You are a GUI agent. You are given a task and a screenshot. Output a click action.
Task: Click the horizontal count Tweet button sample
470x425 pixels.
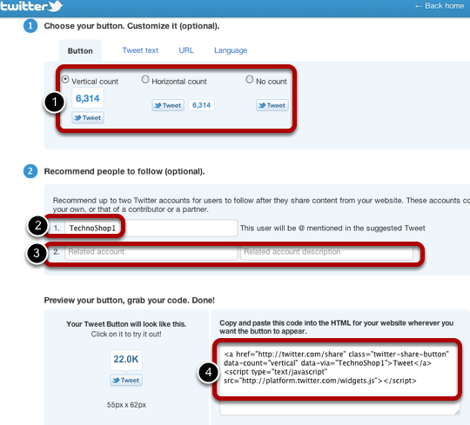pos(168,105)
